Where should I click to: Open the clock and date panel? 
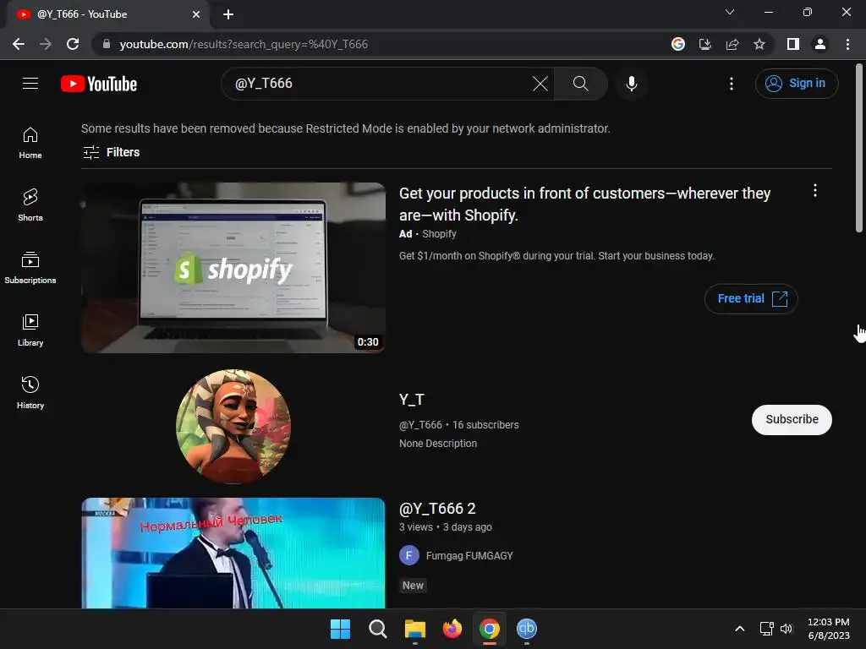[x=829, y=629]
